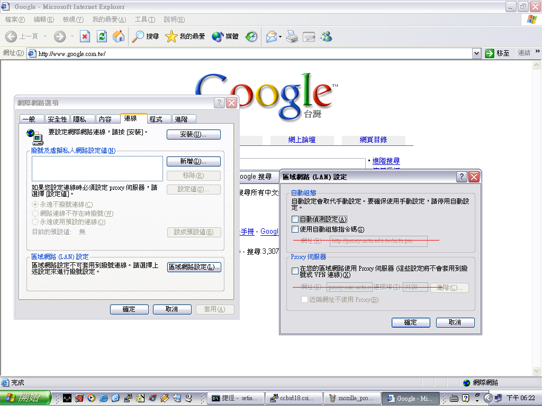Screen dimensions: 542x406
Task: Expand the address bar dropdown arrow
Action: coord(476,53)
